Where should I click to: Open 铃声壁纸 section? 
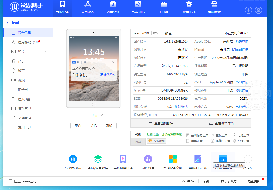(113, 8)
